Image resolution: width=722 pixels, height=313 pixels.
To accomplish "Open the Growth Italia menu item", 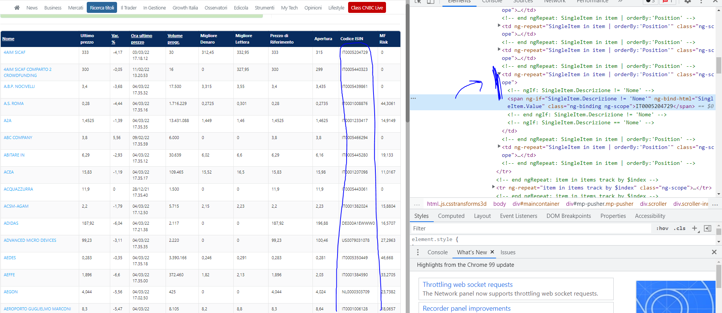I will (185, 8).
